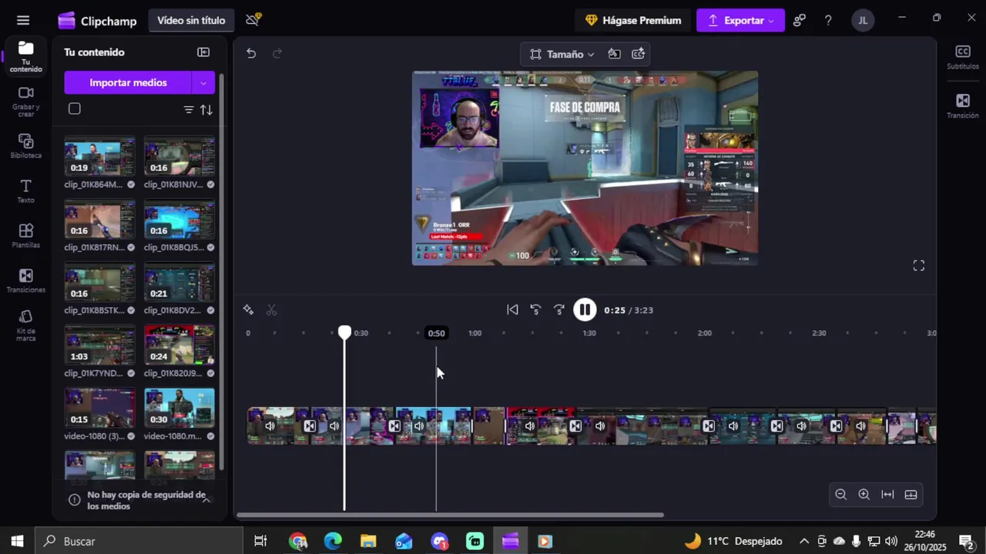Expand backup warning chevron
The image size is (986, 554).
click(x=206, y=500)
